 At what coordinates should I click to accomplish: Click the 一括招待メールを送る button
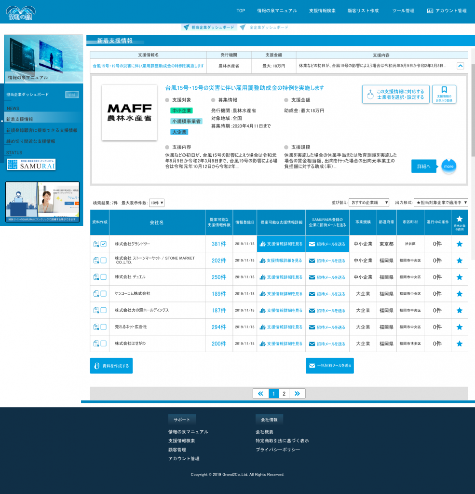tap(330, 366)
